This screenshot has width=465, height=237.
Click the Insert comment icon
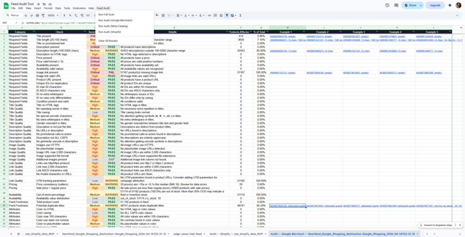[215, 15]
